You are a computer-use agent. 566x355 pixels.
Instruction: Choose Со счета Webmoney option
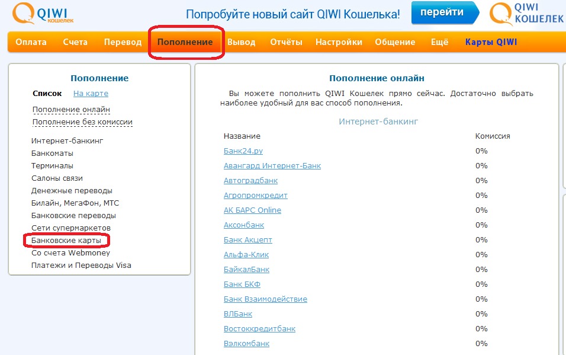70,253
